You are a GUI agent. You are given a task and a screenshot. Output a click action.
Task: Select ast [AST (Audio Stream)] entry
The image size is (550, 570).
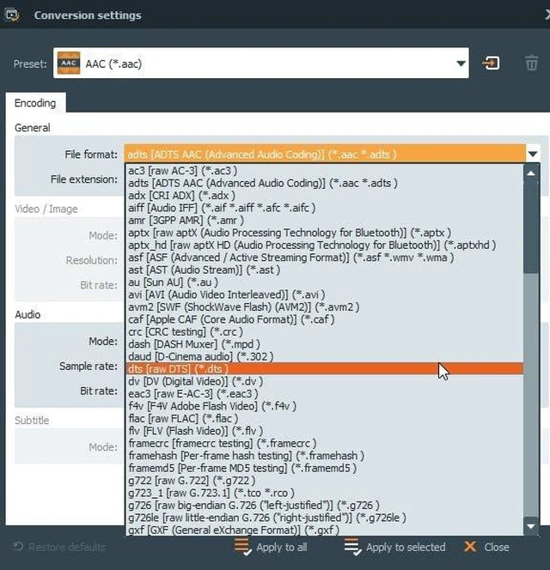coord(324,270)
